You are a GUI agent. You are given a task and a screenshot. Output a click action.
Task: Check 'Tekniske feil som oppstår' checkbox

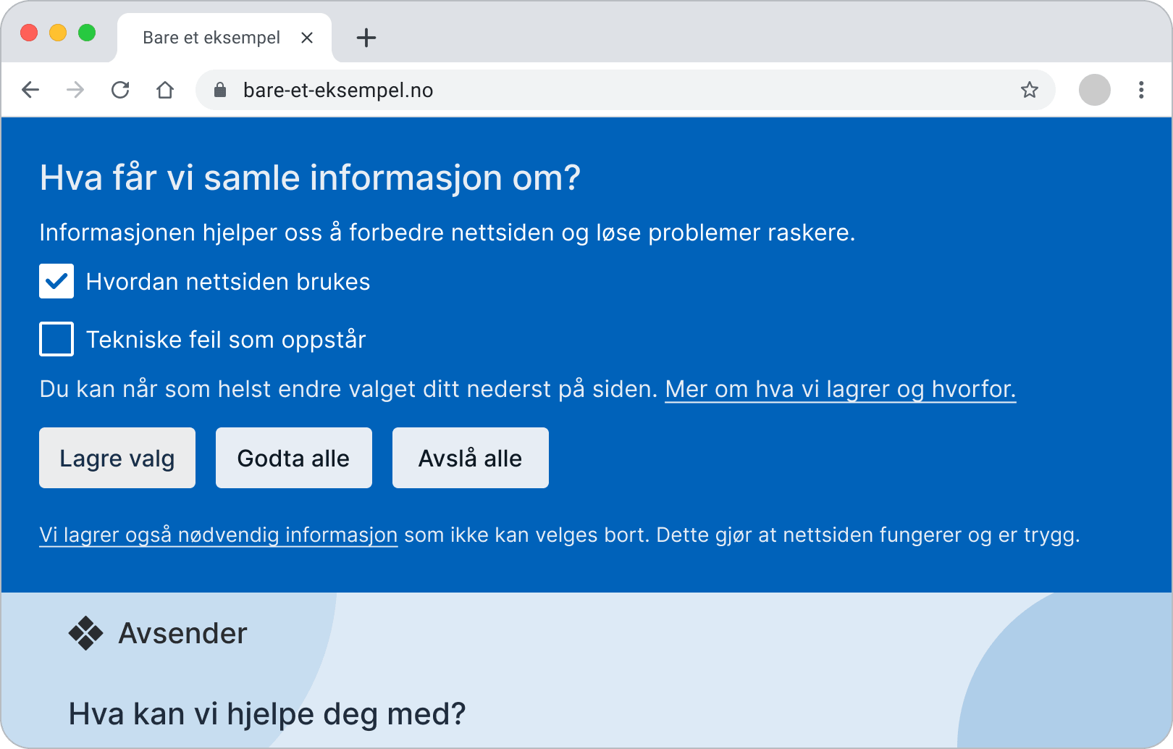[56, 339]
